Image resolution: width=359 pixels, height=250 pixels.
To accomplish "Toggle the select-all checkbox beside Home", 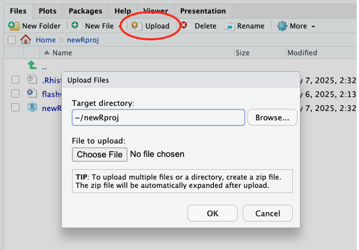I will coord(12,40).
